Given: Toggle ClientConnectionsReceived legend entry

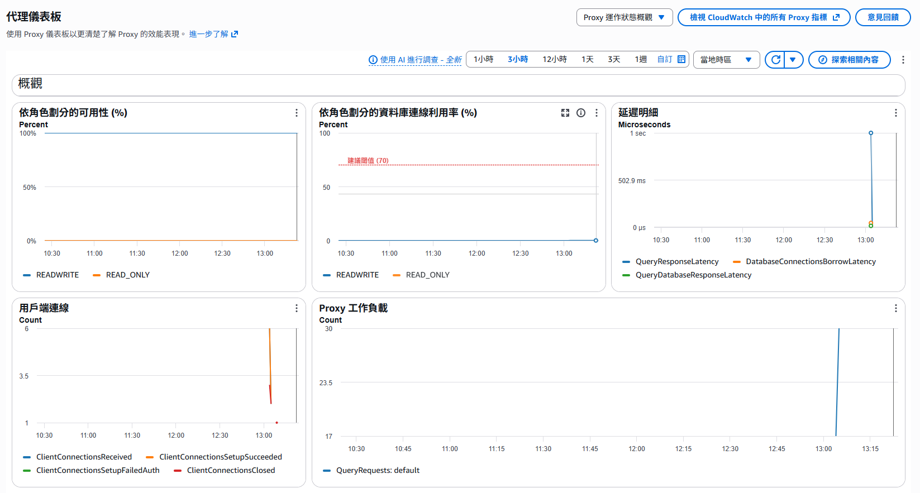Looking at the screenshot, I should 78,457.
